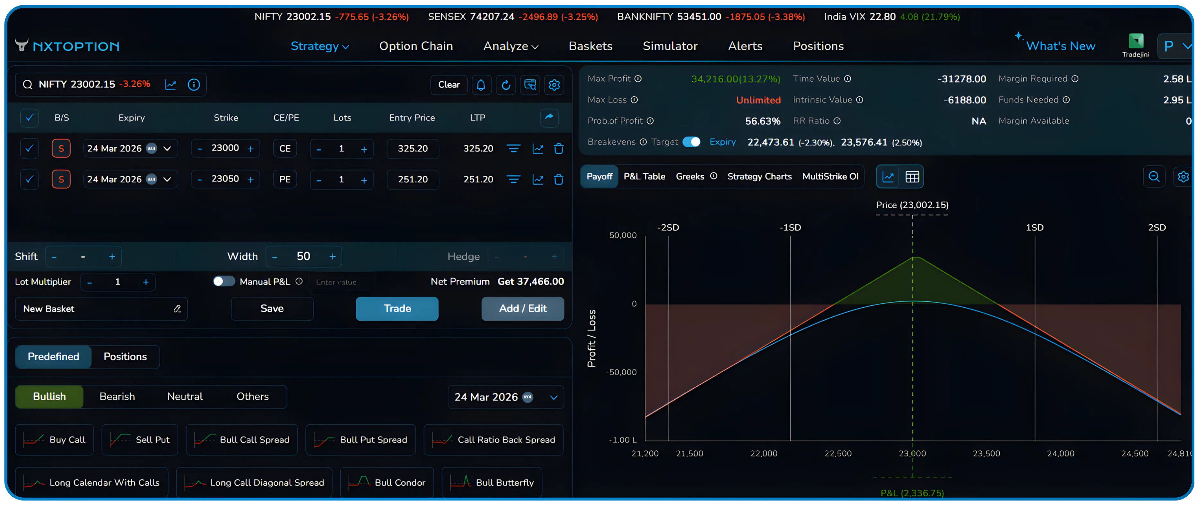The height and width of the screenshot is (505, 1199).
Task: Select the Bearish strategies tab
Action: [x=117, y=396]
